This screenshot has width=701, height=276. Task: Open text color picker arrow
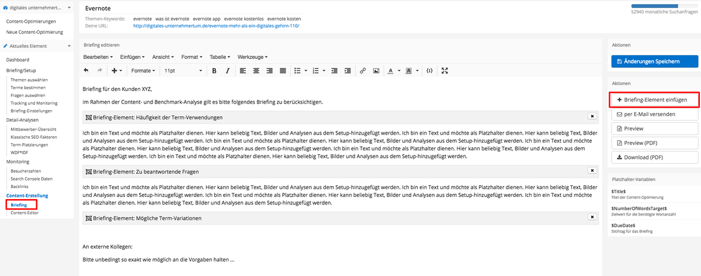pos(399,70)
